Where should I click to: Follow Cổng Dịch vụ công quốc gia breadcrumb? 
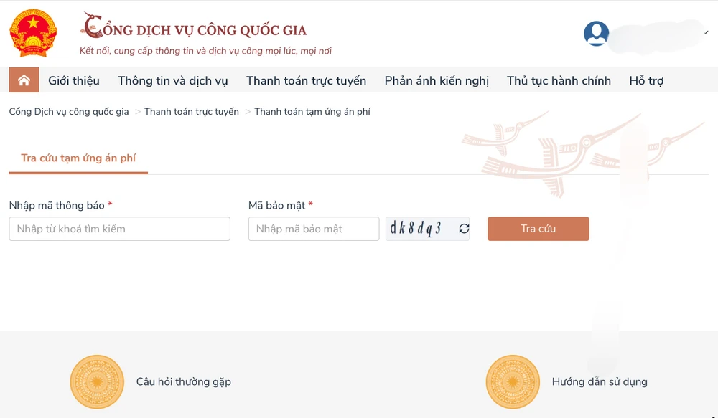click(69, 112)
